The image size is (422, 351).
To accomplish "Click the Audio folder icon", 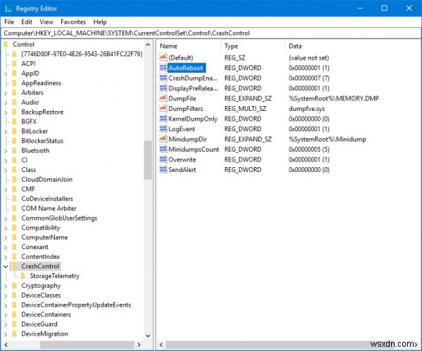I will [15, 102].
